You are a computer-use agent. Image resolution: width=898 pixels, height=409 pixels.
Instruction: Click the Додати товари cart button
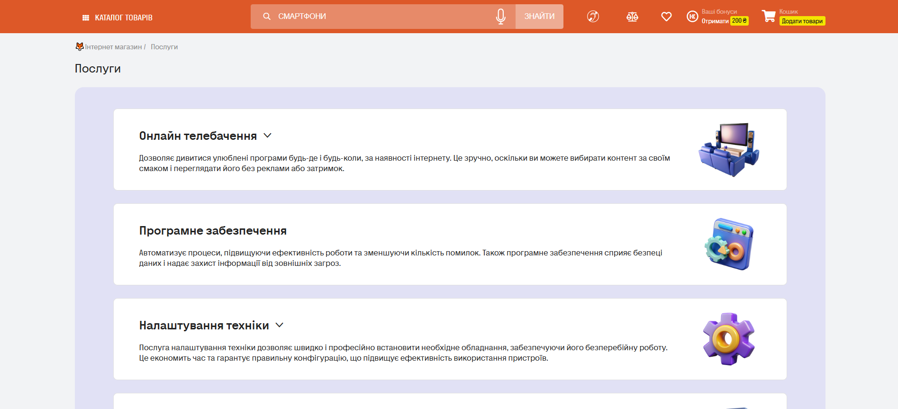(x=802, y=21)
